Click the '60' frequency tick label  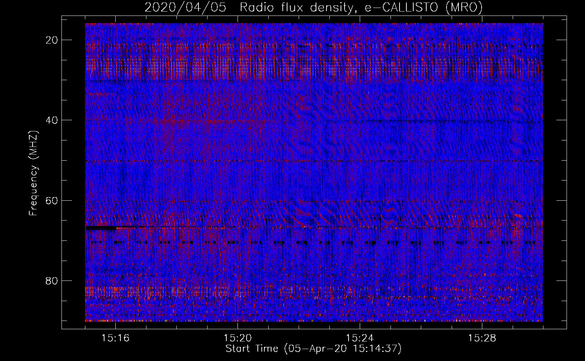[52, 200]
